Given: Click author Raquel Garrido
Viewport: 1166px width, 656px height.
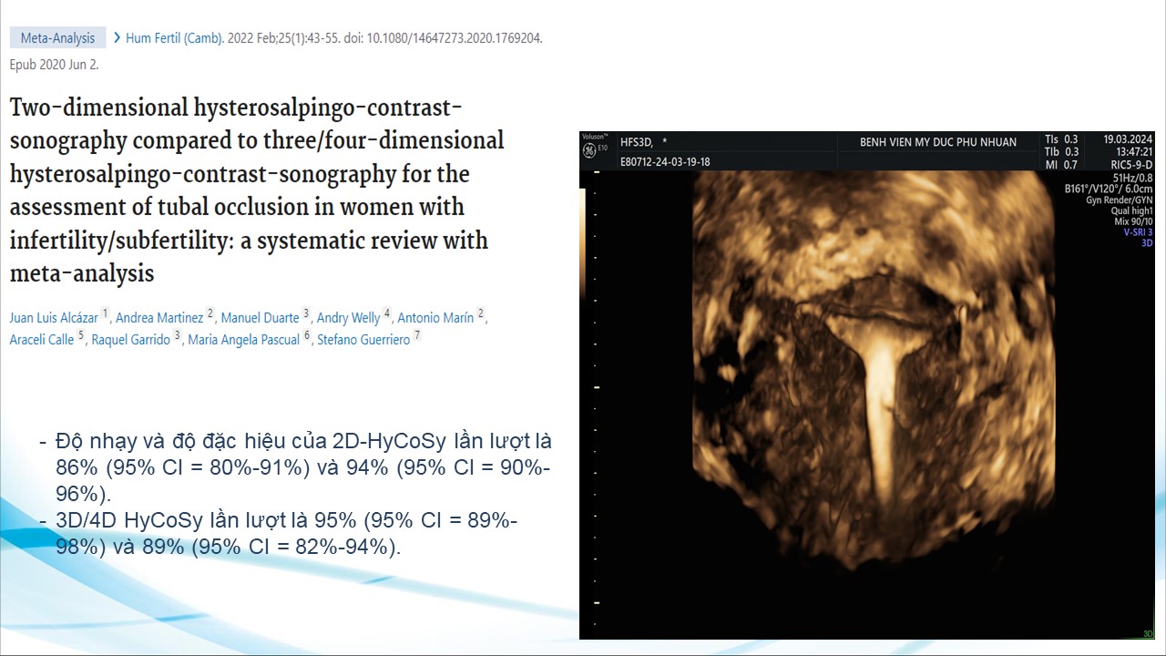Looking at the screenshot, I should pos(131,340).
